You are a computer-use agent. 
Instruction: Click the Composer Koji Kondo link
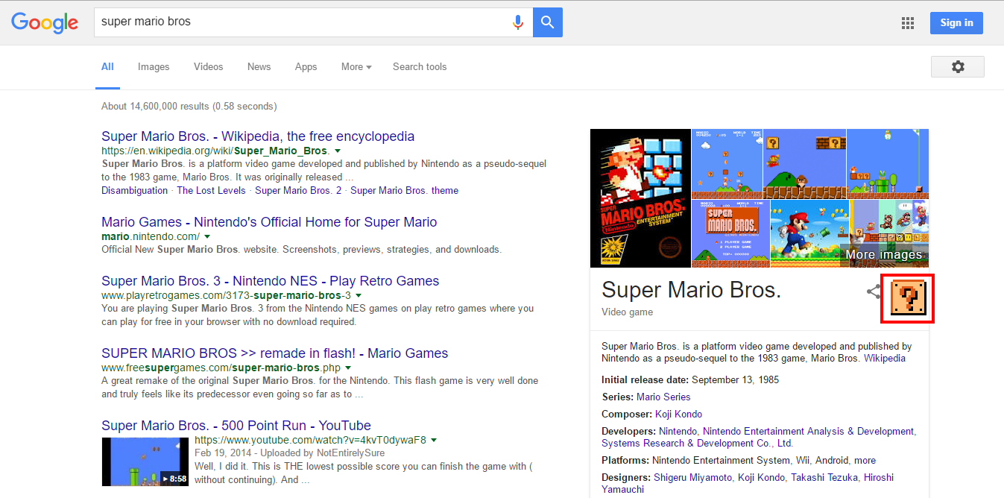[678, 414]
